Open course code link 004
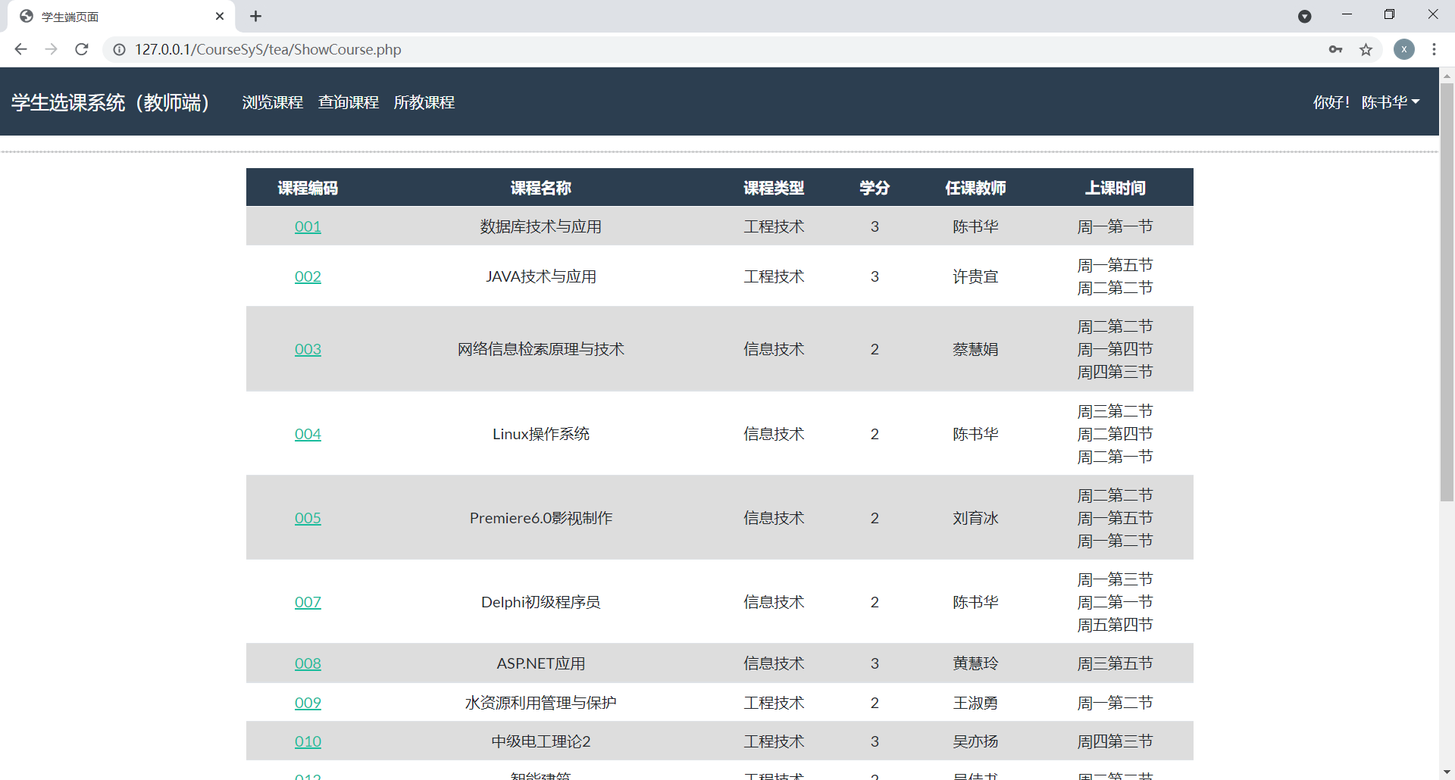The height and width of the screenshot is (780, 1455). (x=308, y=434)
